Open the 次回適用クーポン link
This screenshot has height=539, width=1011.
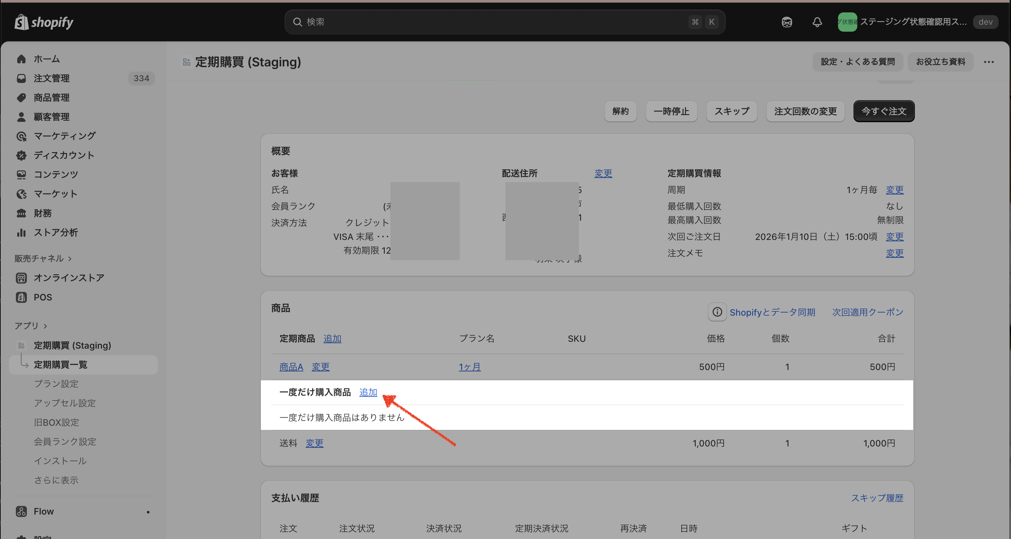coord(867,312)
